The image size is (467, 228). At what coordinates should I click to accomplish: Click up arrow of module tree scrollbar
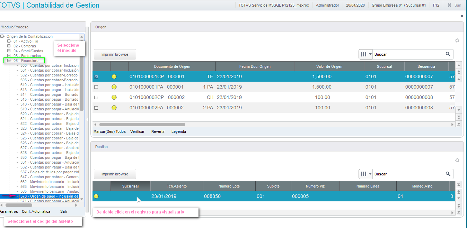(x=82, y=37)
